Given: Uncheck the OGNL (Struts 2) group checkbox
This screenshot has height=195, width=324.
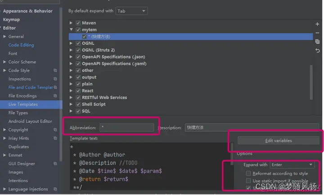Looking at the screenshot, I should tap(78, 50).
